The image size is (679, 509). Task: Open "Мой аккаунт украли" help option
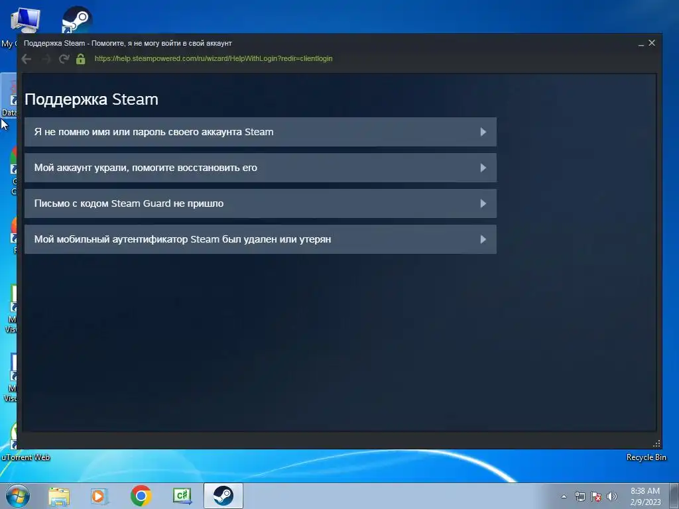260,168
